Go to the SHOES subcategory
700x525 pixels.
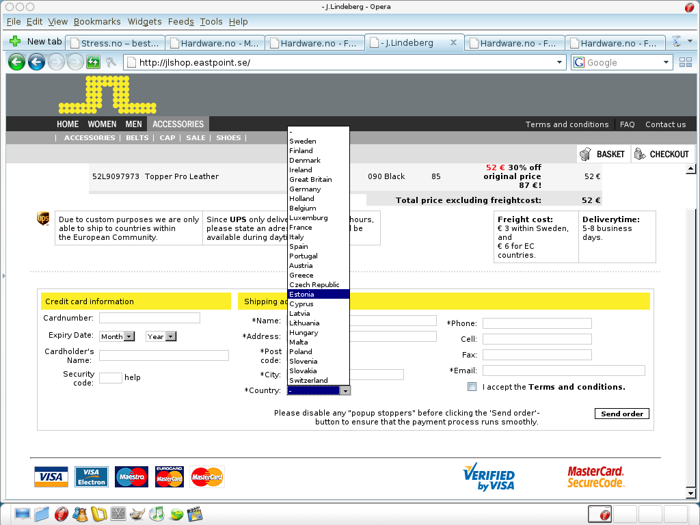coord(228,138)
